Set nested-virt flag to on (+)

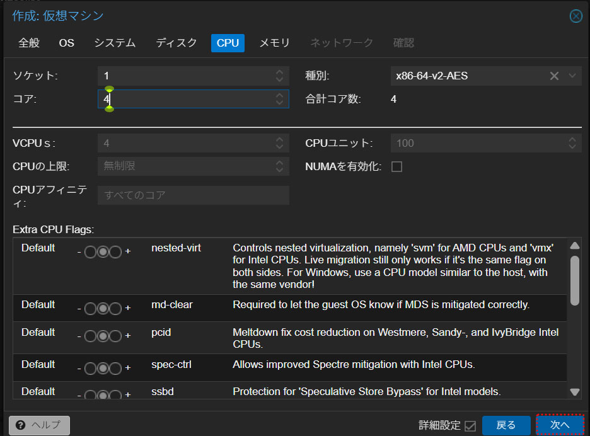click(115, 252)
